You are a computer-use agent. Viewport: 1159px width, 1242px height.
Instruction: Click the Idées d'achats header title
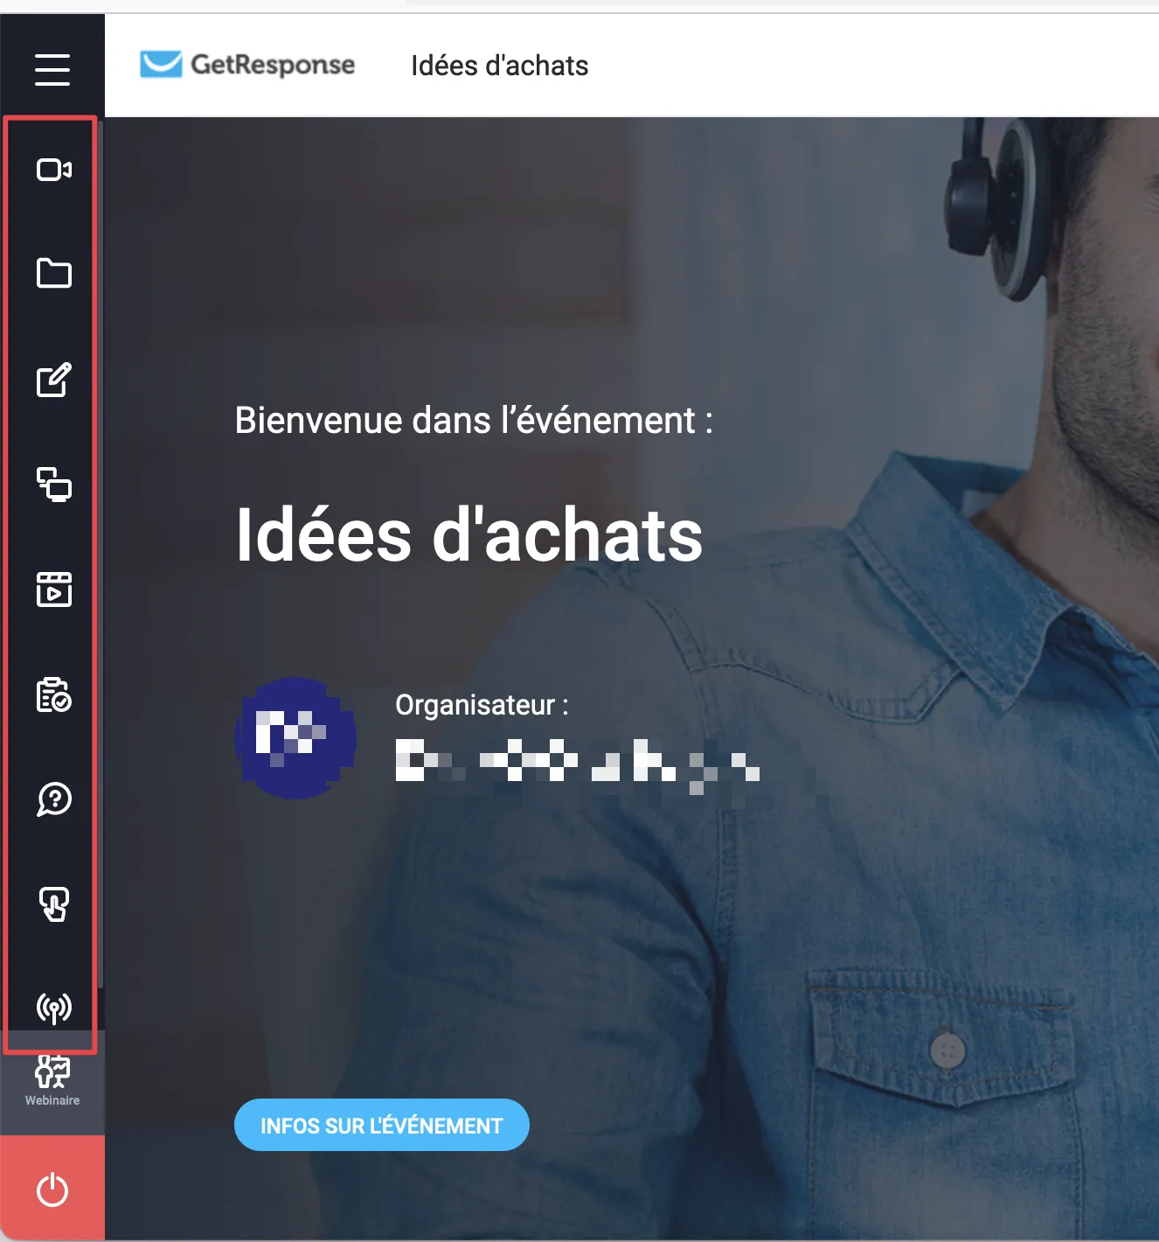click(499, 66)
